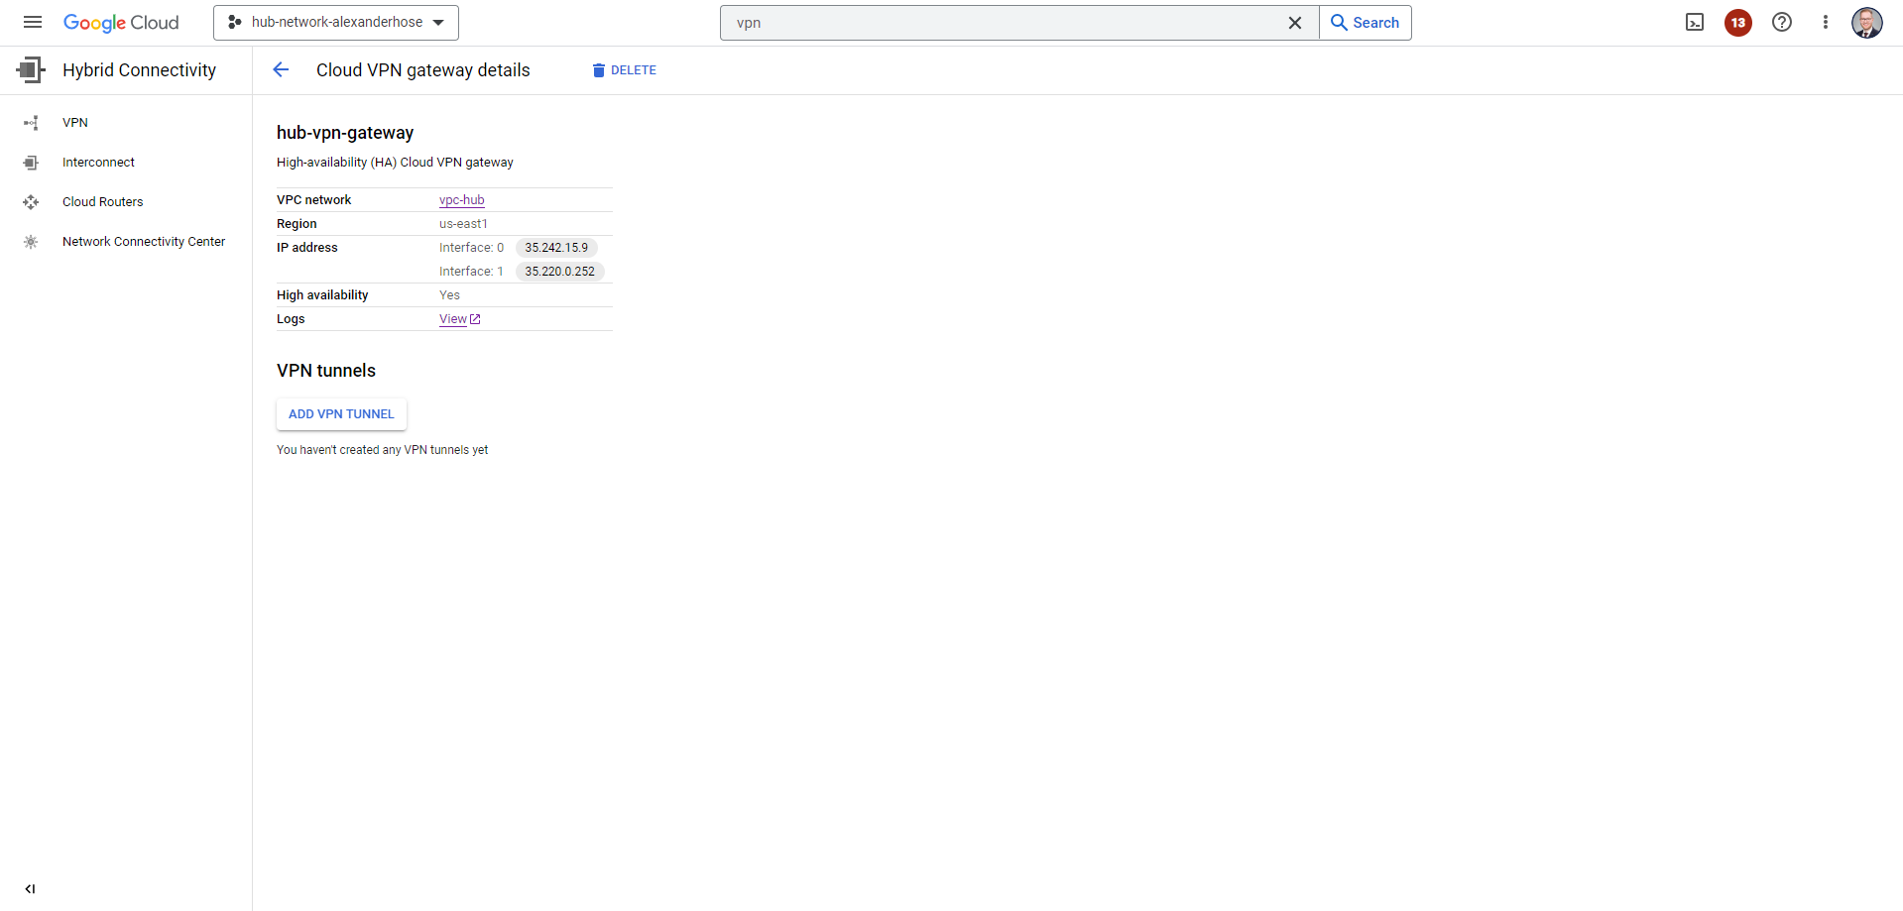The height and width of the screenshot is (911, 1903).
Task: Open Interconnect in the sidebar
Action: click(98, 163)
